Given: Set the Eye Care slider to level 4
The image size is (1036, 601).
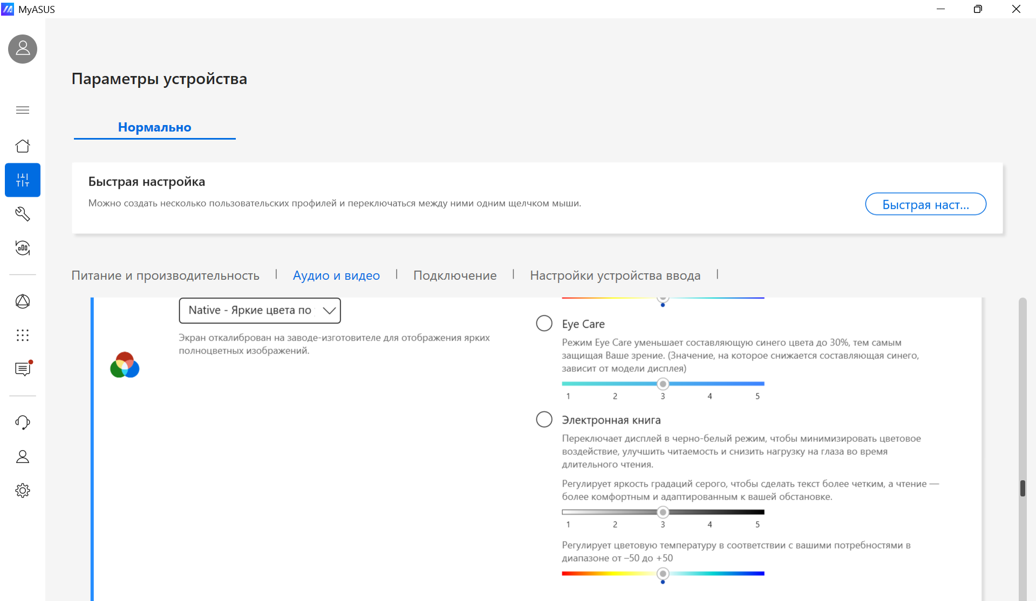Looking at the screenshot, I should (710, 384).
